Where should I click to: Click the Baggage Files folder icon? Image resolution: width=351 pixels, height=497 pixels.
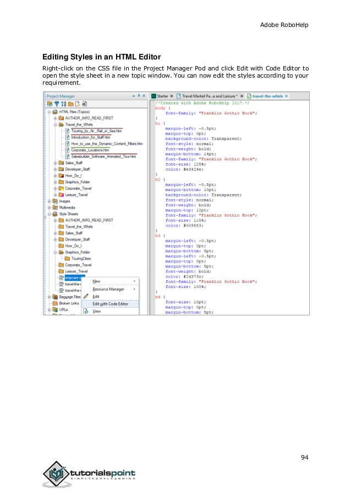pyautogui.click(x=55, y=297)
